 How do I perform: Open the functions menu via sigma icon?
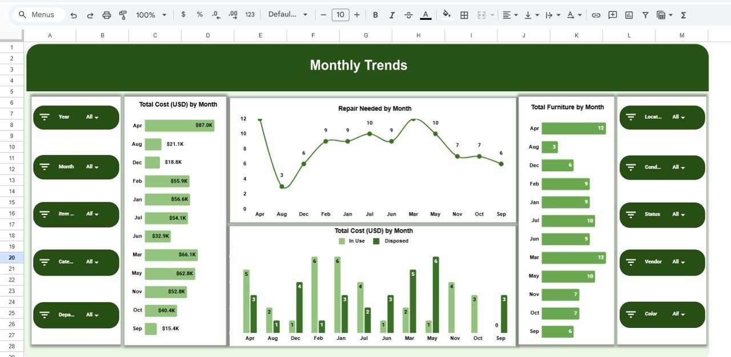(x=683, y=15)
